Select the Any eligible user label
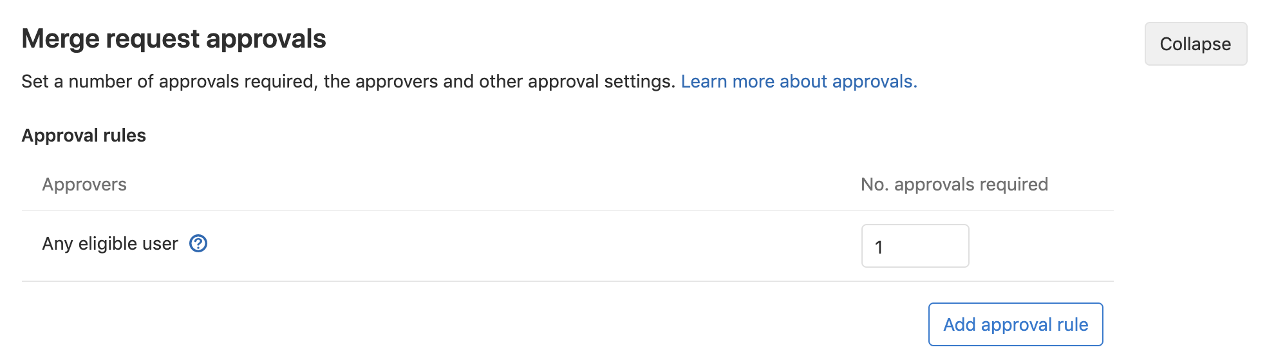1267x363 pixels. [x=110, y=244]
